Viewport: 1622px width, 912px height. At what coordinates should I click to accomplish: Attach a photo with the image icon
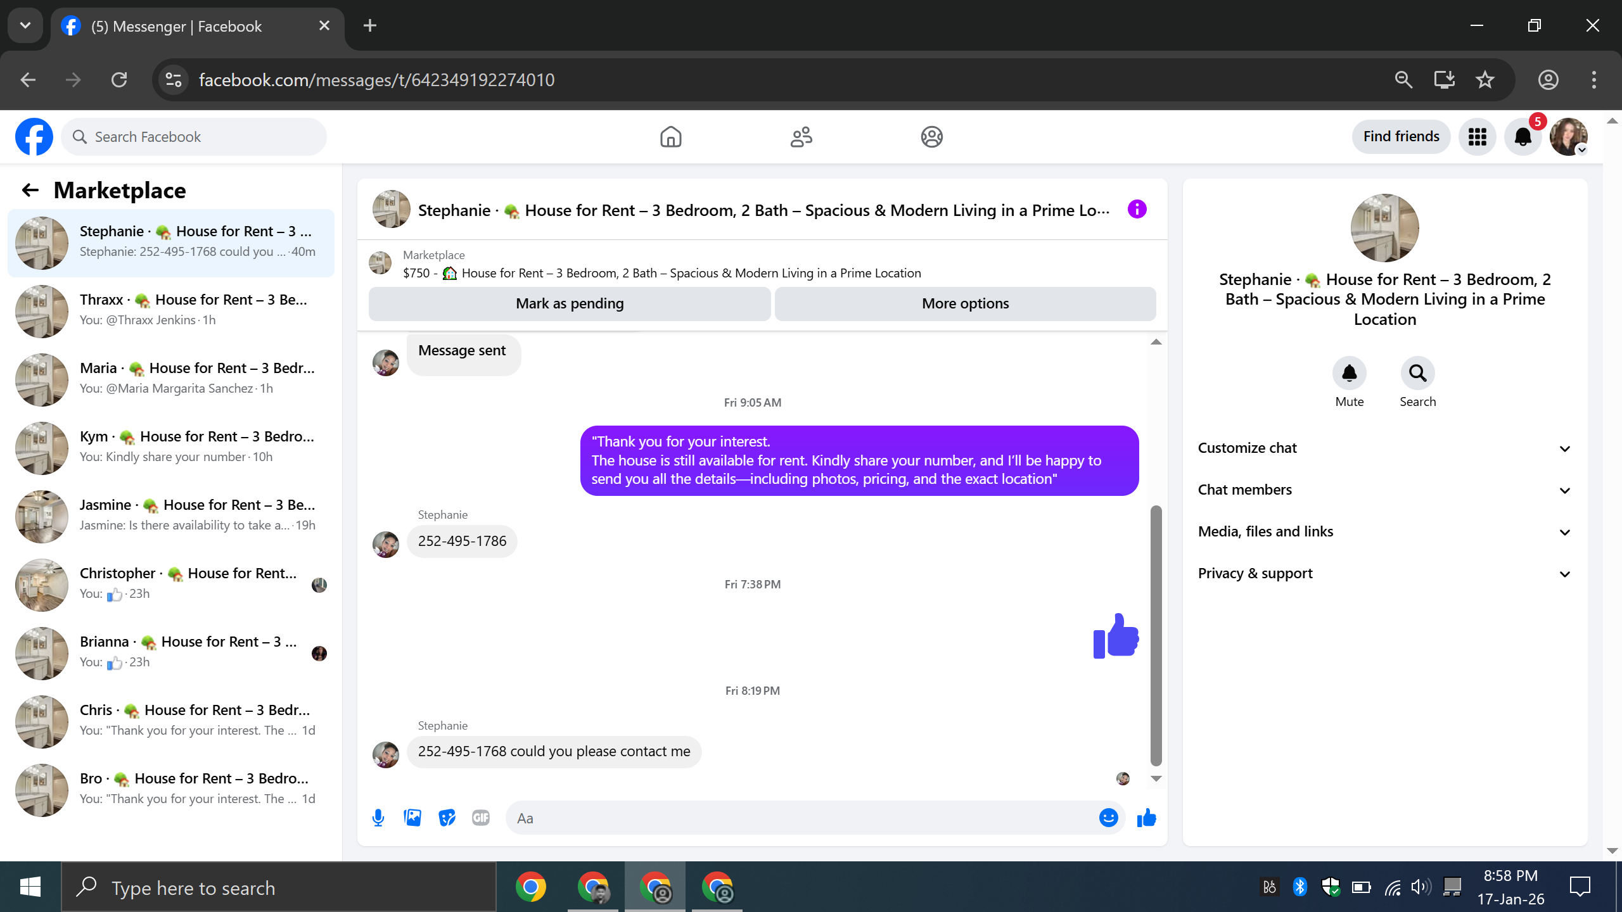click(x=412, y=818)
